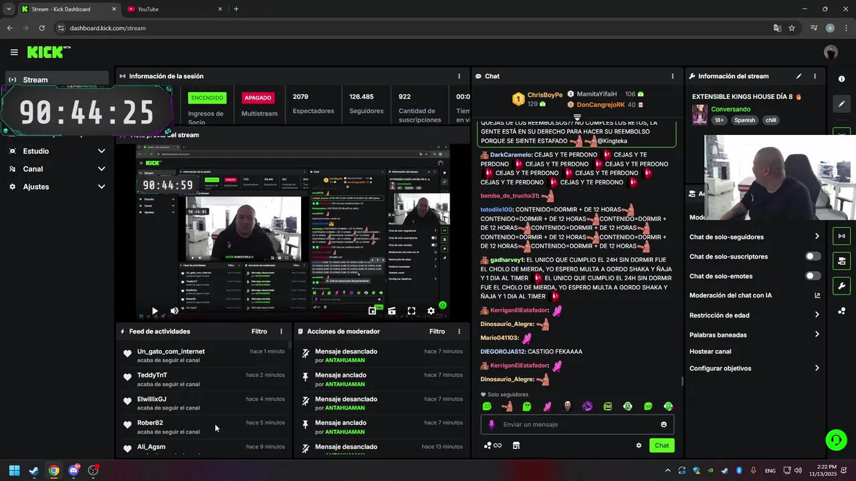The height and width of the screenshot is (481, 856).
Task: Select the Stream item in the left sidebar
Action: pos(57,79)
